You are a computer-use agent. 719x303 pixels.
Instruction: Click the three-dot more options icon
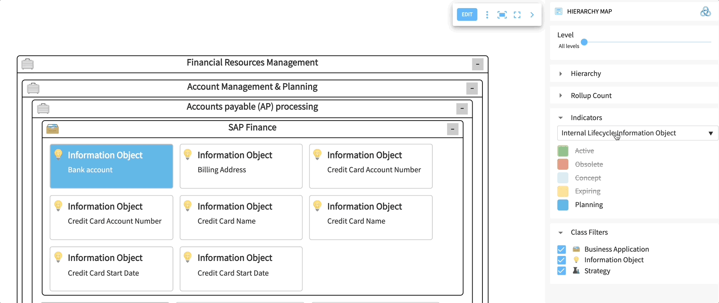pyautogui.click(x=487, y=15)
